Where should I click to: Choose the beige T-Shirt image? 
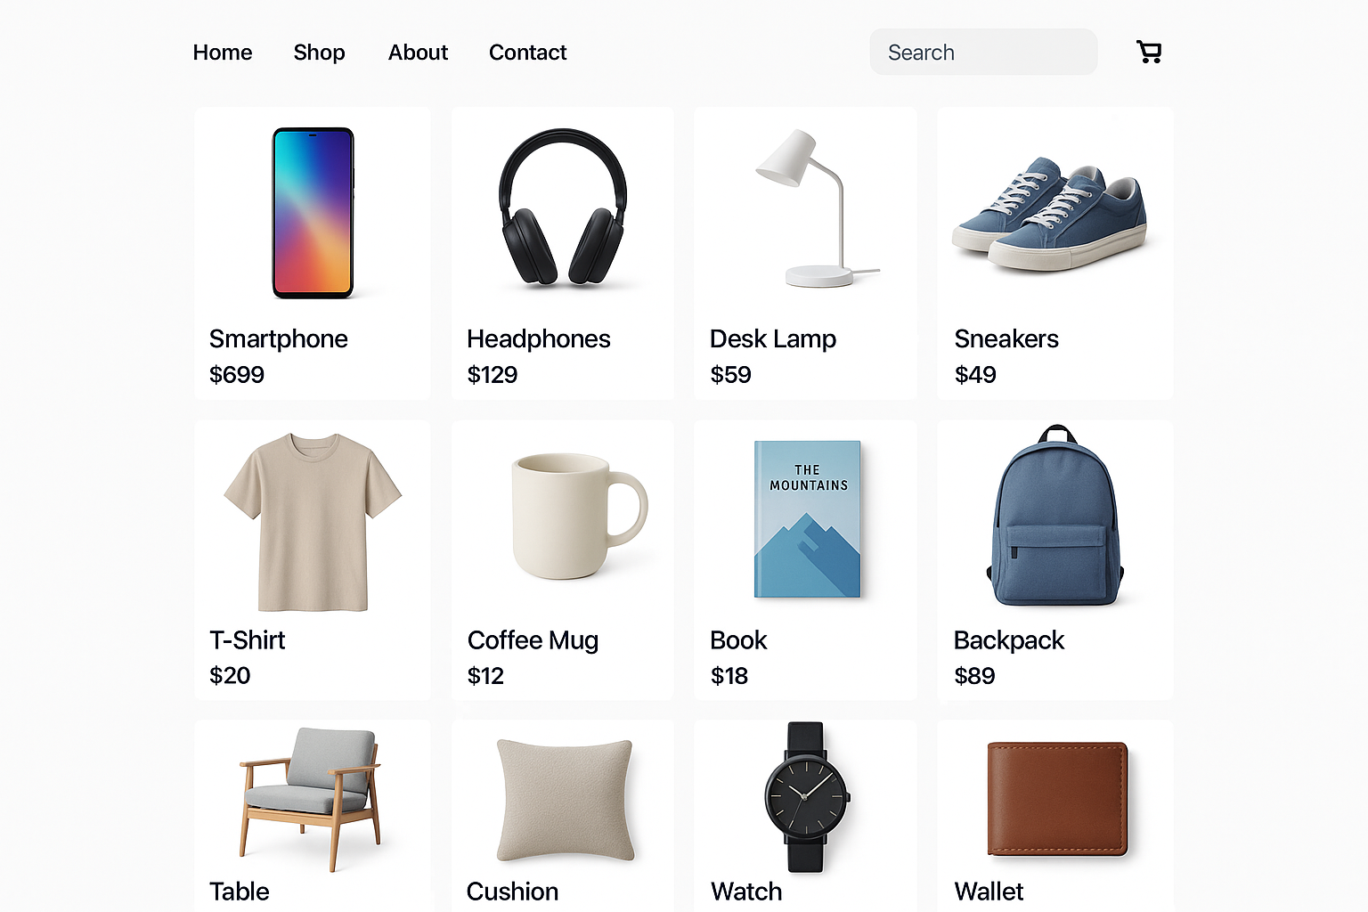[x=313, y=522]
